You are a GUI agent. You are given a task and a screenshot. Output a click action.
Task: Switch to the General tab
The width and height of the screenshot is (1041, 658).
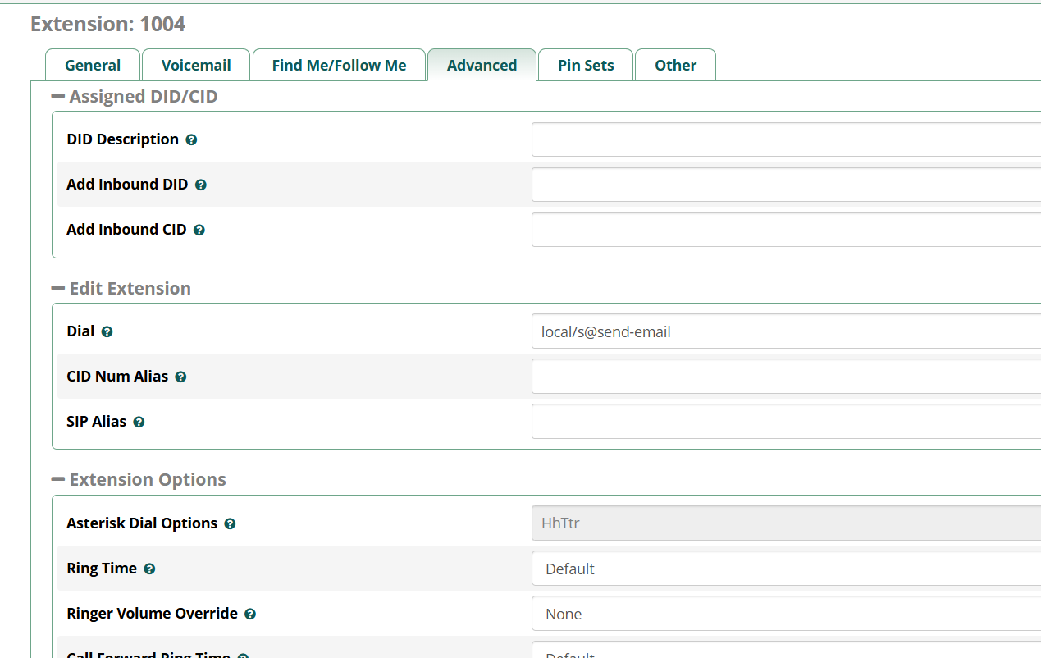click(x=93, y=66)
